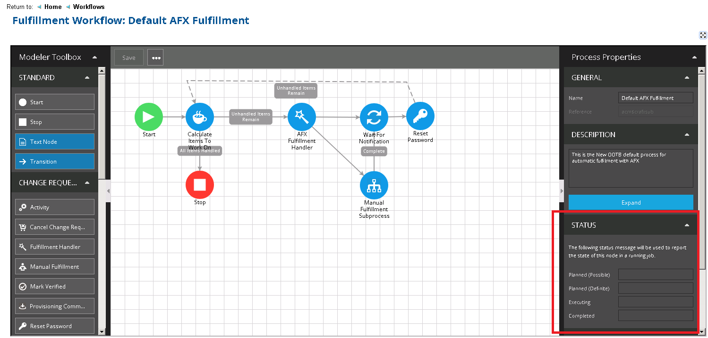Viewport: 708px width, 338px height.
Task: Collapse the STATUS properties section
Action: click(687, 225)
